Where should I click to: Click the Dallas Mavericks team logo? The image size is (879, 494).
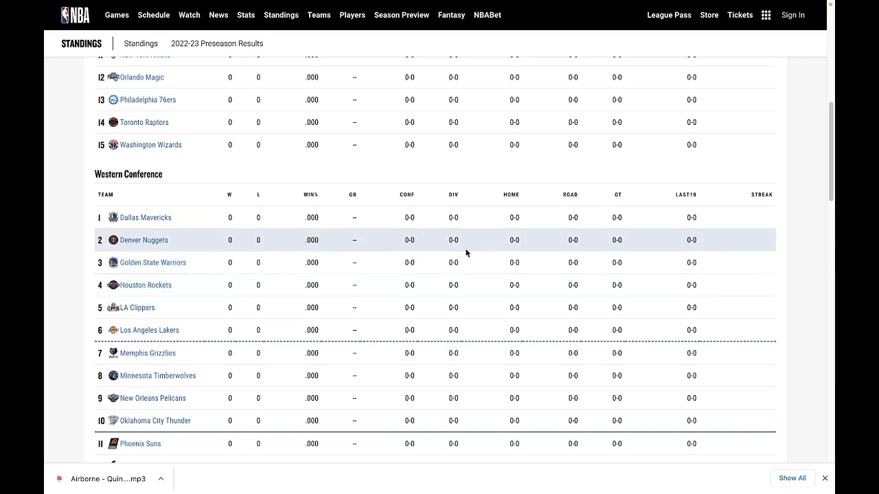tap(113, 217)
